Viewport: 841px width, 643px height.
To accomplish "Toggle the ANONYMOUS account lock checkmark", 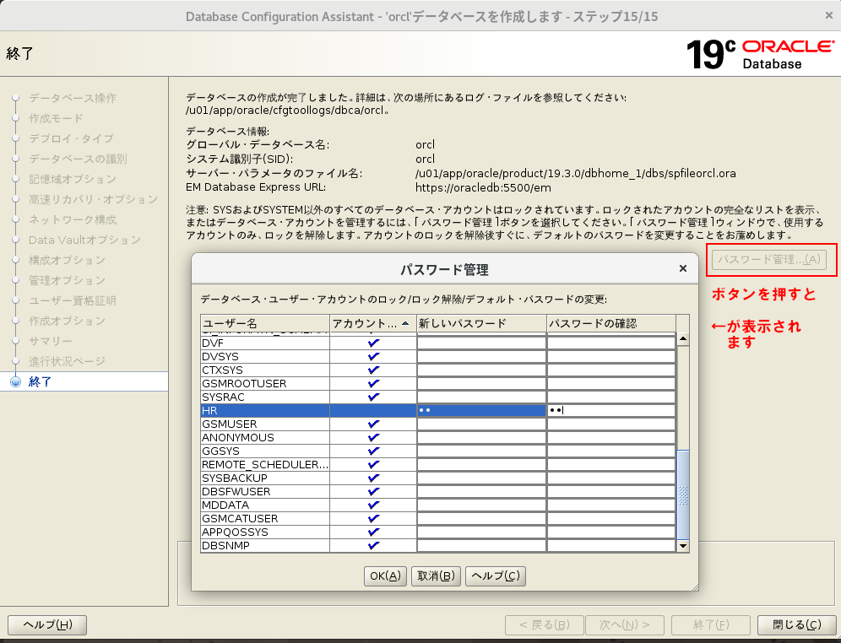I will (x=373, y=437).
